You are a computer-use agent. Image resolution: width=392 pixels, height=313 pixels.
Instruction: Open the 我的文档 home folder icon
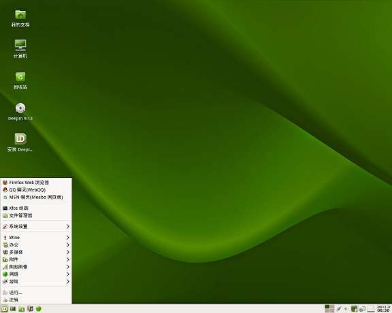click(x=20, y=18)
